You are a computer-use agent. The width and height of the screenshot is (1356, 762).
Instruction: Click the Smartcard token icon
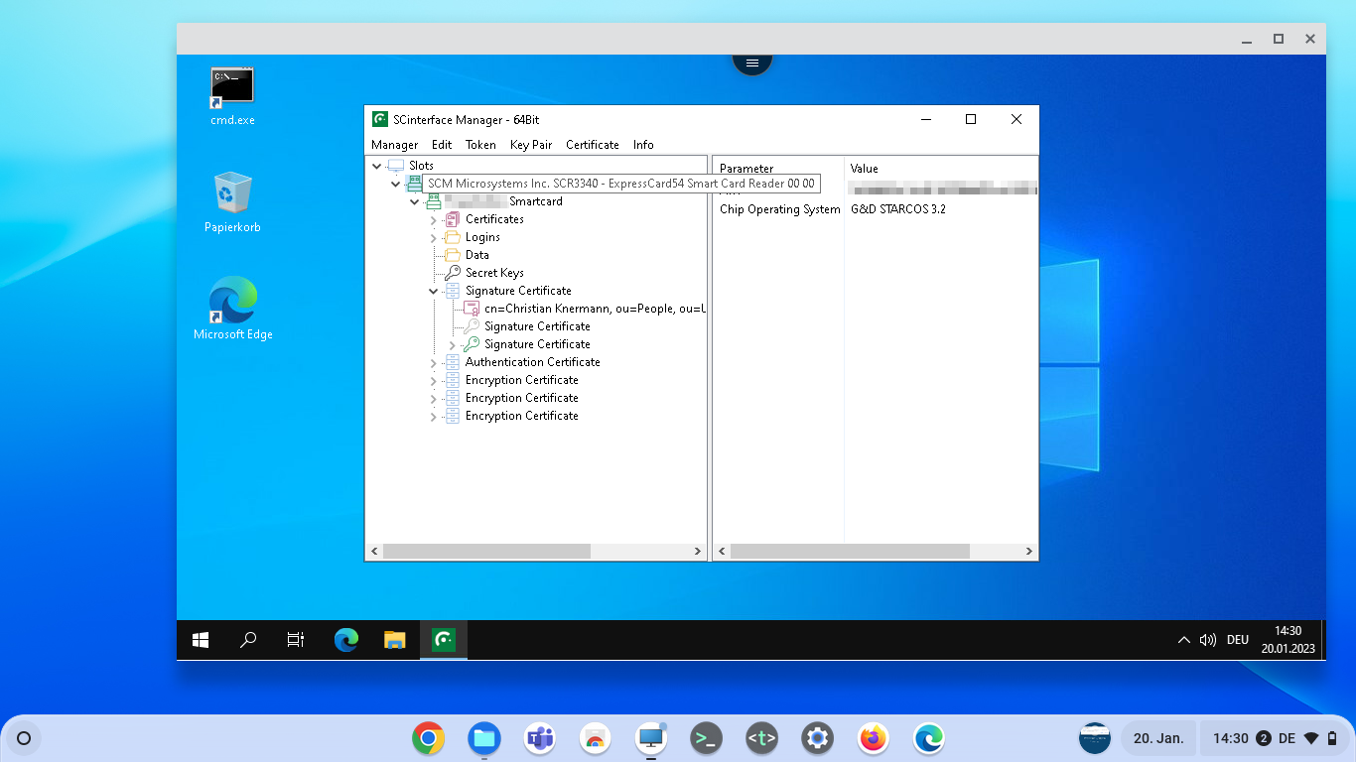434,201
